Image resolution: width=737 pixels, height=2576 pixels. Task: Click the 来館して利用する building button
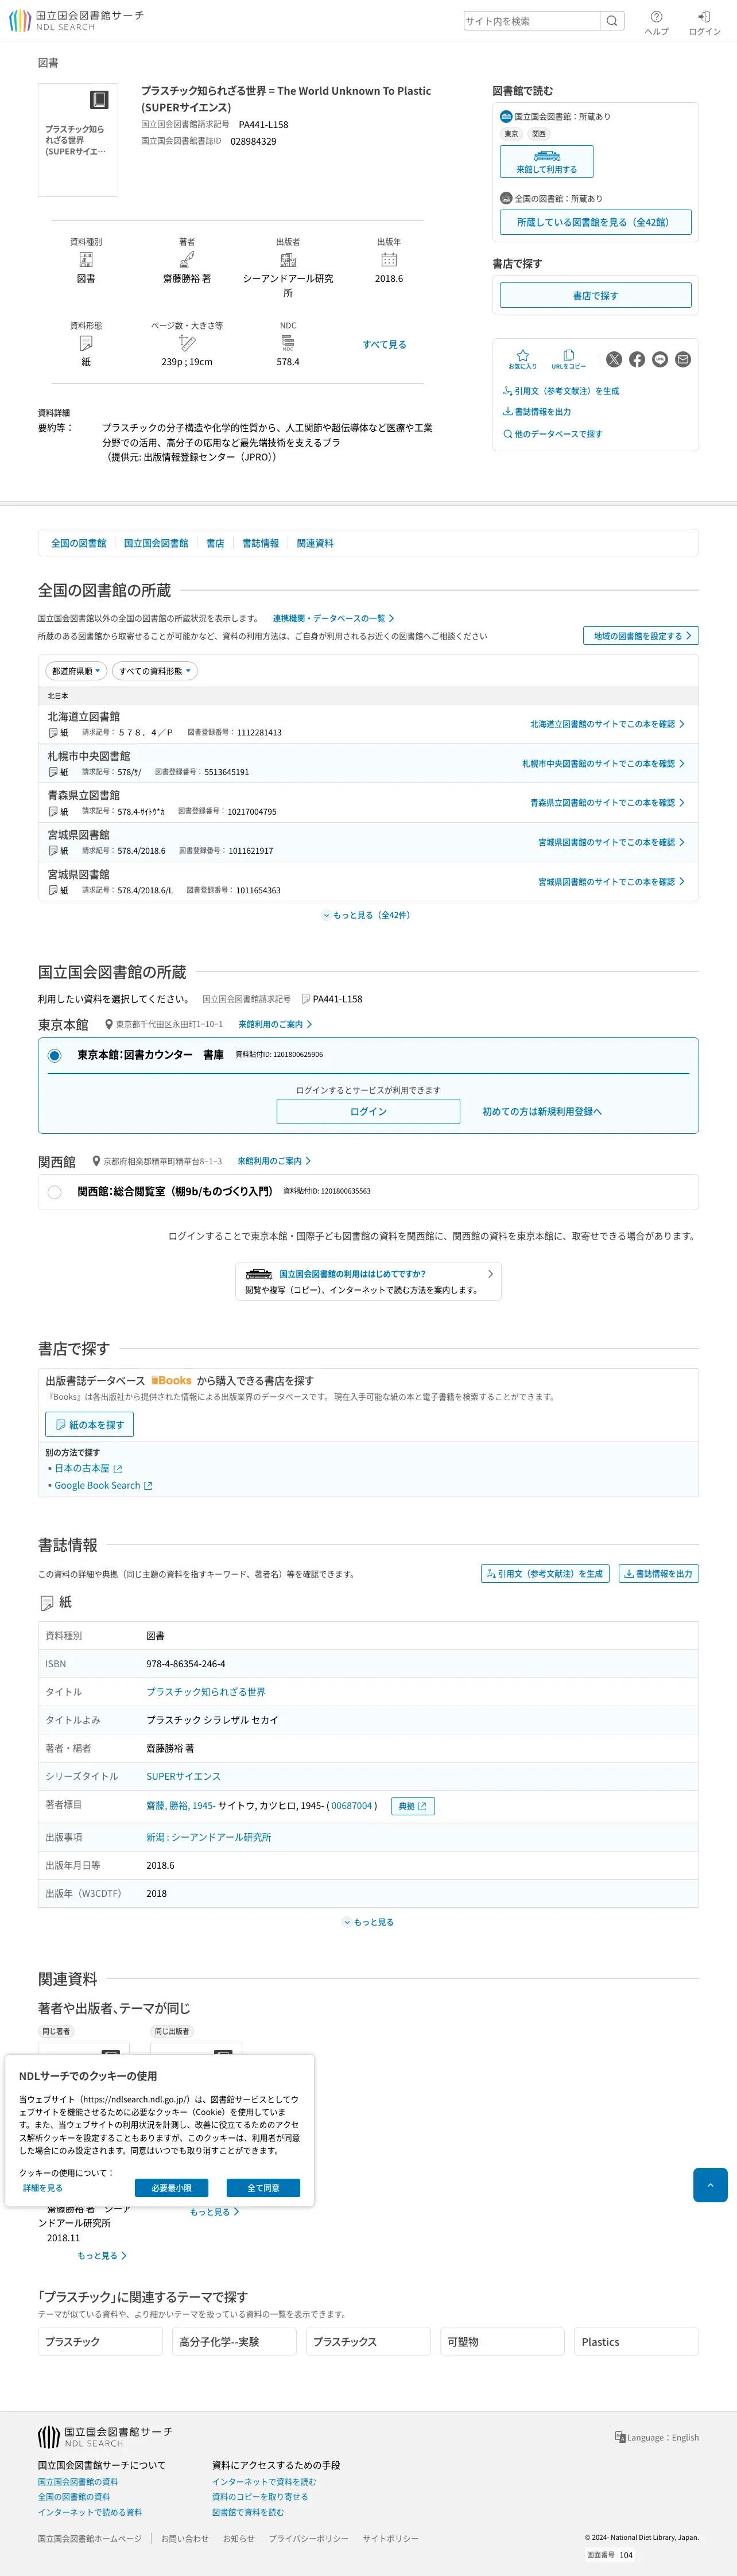pyautogui.click(x=546, y=162)
